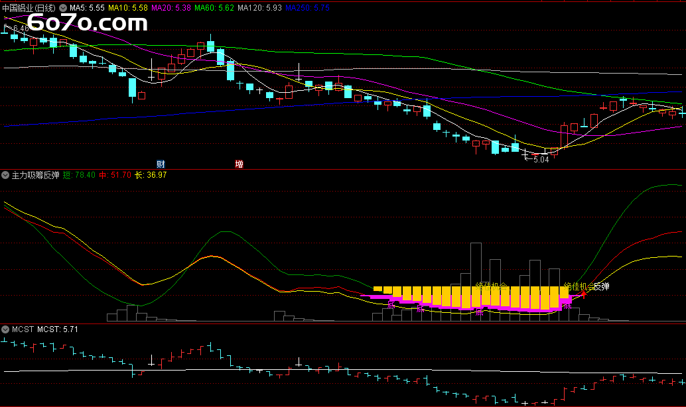
Task: Click the red 增 marker icon
Action: point(239,164)
